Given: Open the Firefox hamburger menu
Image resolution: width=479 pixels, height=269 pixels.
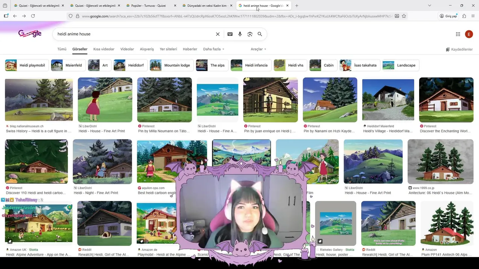Looking at the screenshot, I should (473, 16).
